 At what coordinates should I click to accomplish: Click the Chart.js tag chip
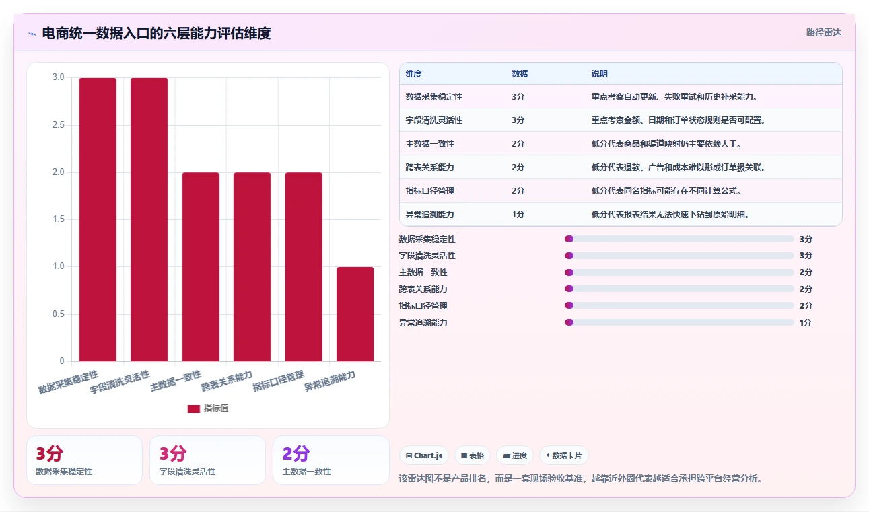[x=424, y=455]
